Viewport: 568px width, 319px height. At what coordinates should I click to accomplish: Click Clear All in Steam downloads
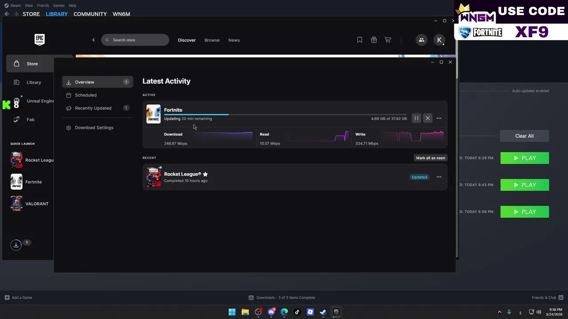click(525, 136)
